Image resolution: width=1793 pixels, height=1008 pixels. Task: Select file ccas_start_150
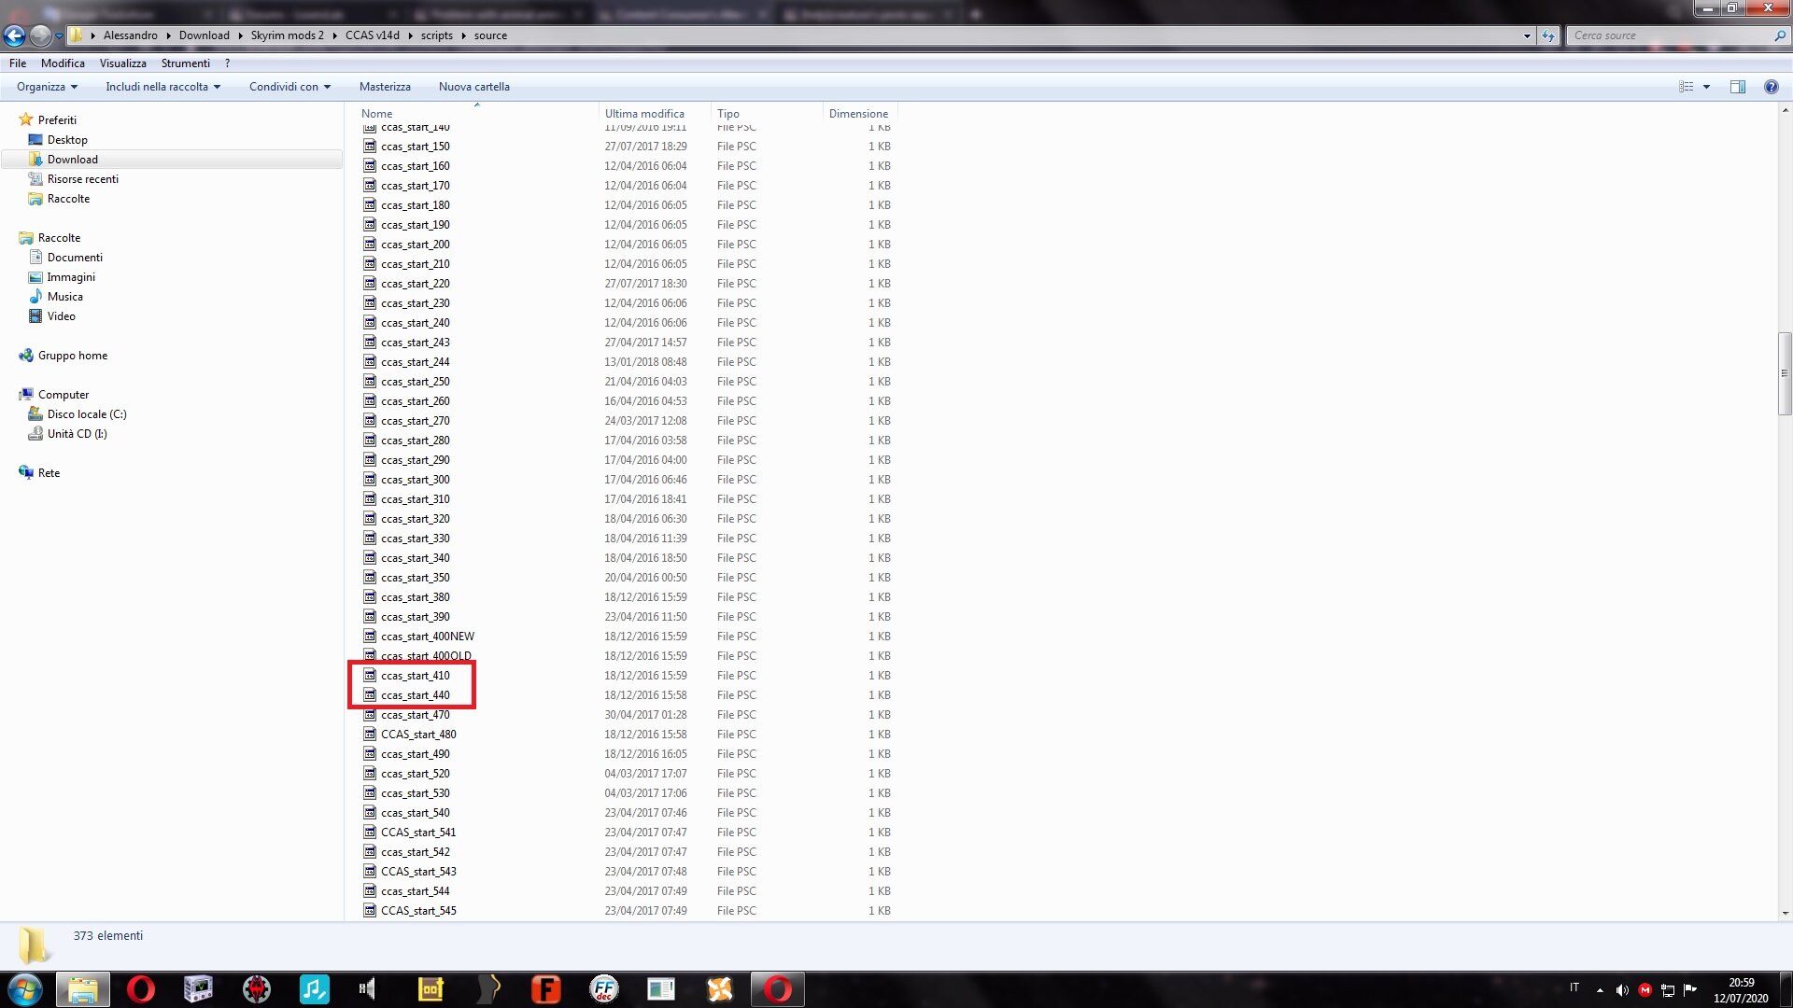415,147
